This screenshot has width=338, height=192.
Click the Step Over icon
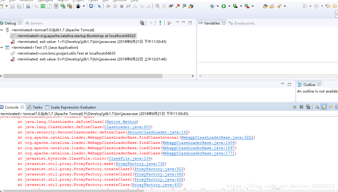[x=142, y=6]
